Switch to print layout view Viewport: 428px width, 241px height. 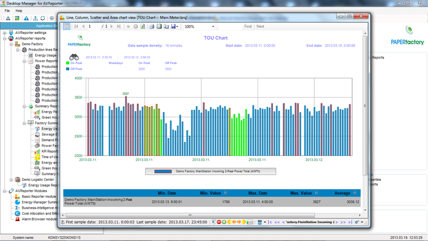(x=159, y=27)
